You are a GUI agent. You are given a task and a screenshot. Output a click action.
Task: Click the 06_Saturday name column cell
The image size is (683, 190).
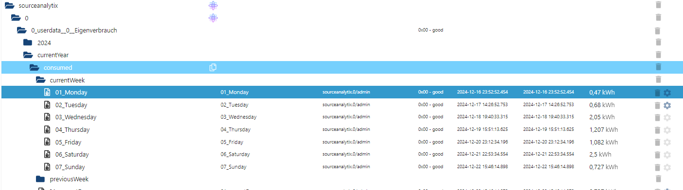pyautogui.click(x=235, y=155)
